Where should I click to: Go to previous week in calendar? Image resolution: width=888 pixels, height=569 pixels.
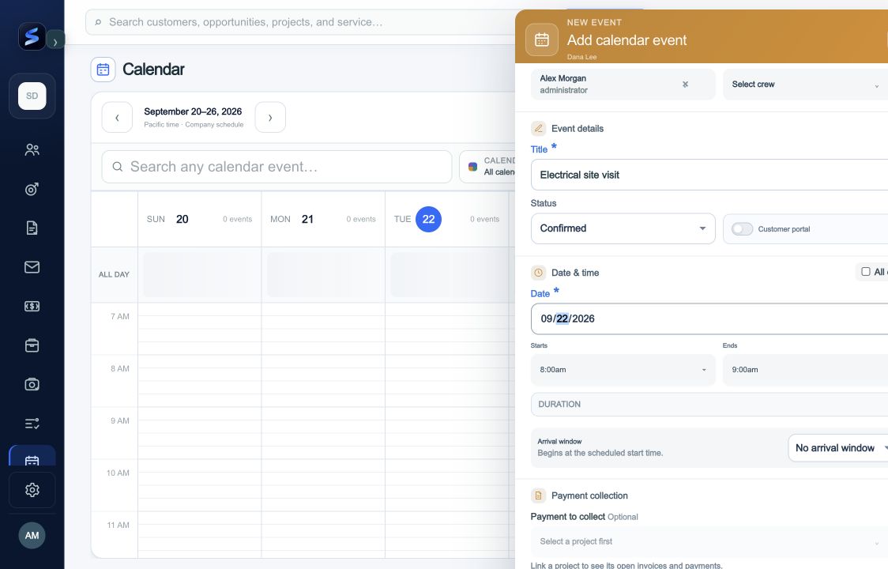(117, 117)
